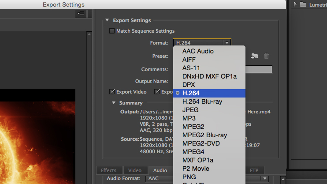Pick PNG from the format list
The width and height of the screenshot is (327, 184).
(209, 177)
